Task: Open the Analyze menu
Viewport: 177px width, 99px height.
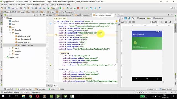Action: 29,5
